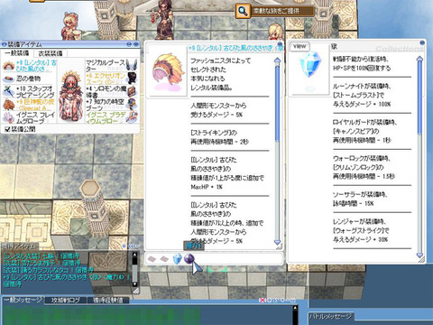Click scroll-down arrow in headgear description window

coord(277,242)
